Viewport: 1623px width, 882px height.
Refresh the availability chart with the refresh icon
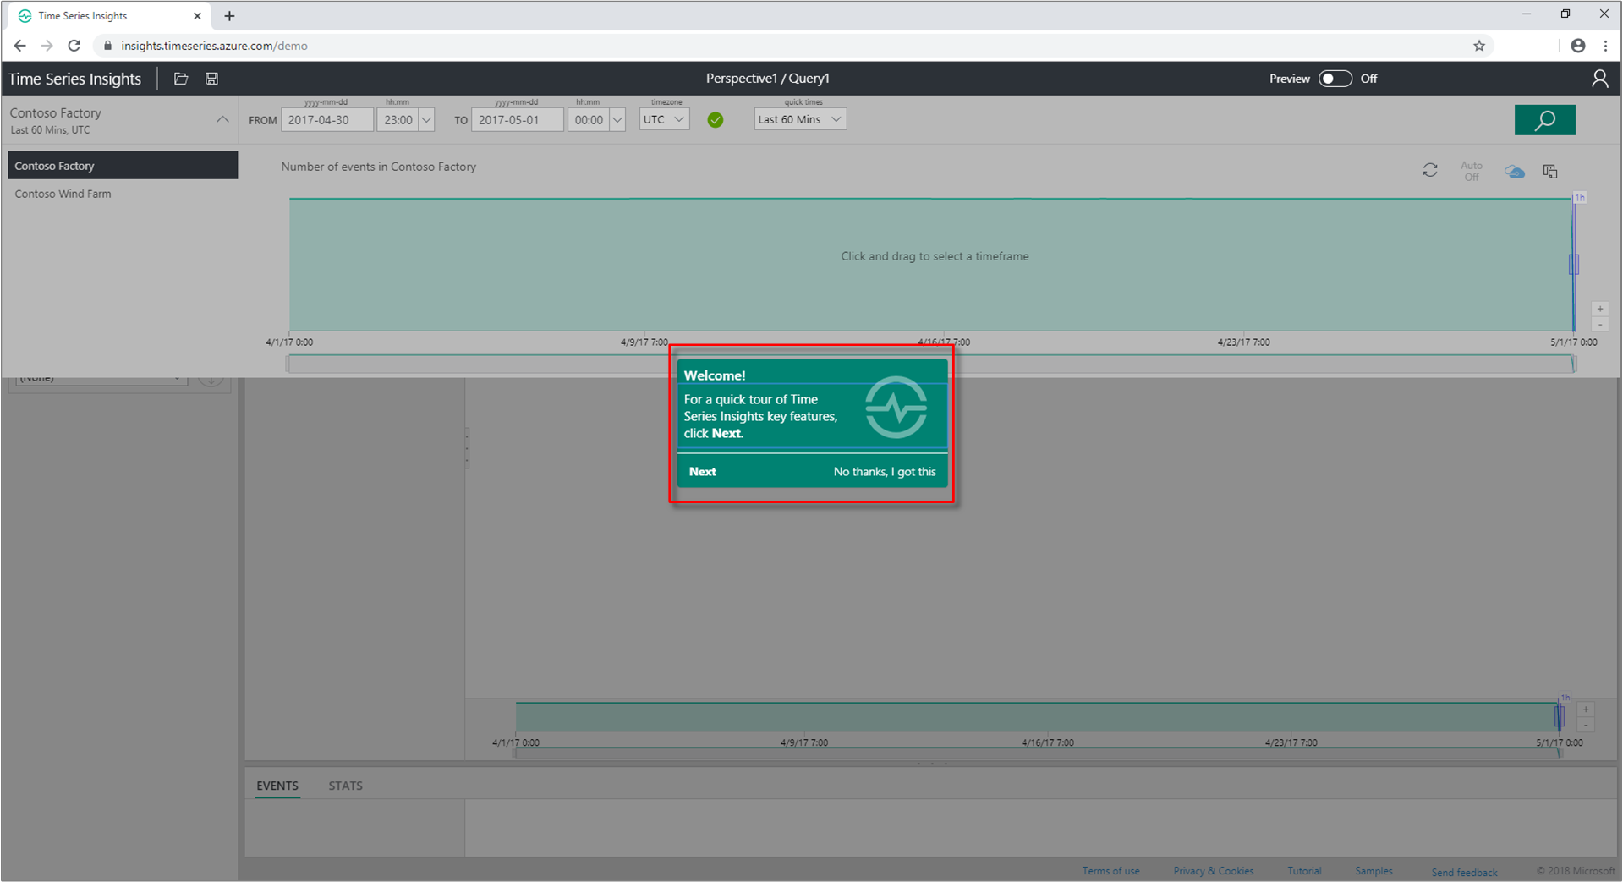1430,171
